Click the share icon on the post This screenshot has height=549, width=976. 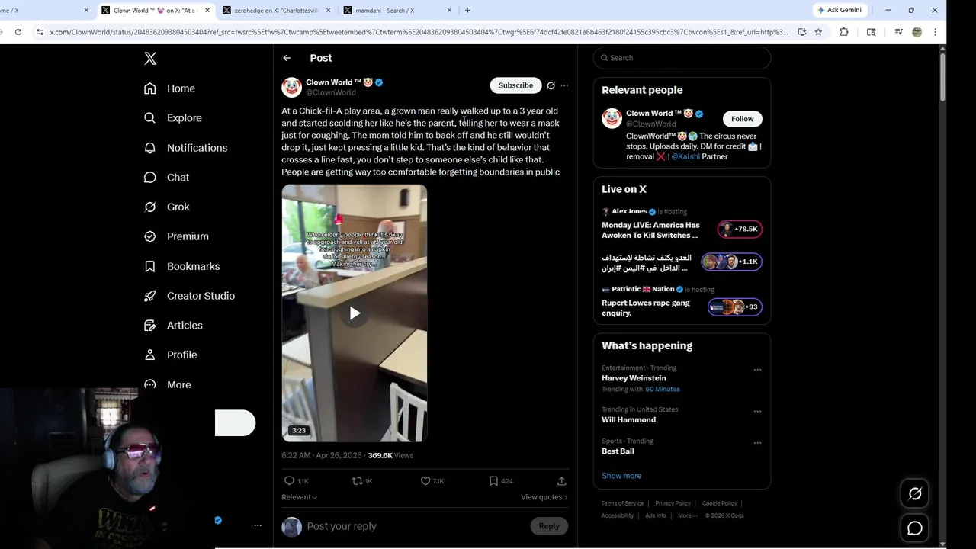(562, 481)
